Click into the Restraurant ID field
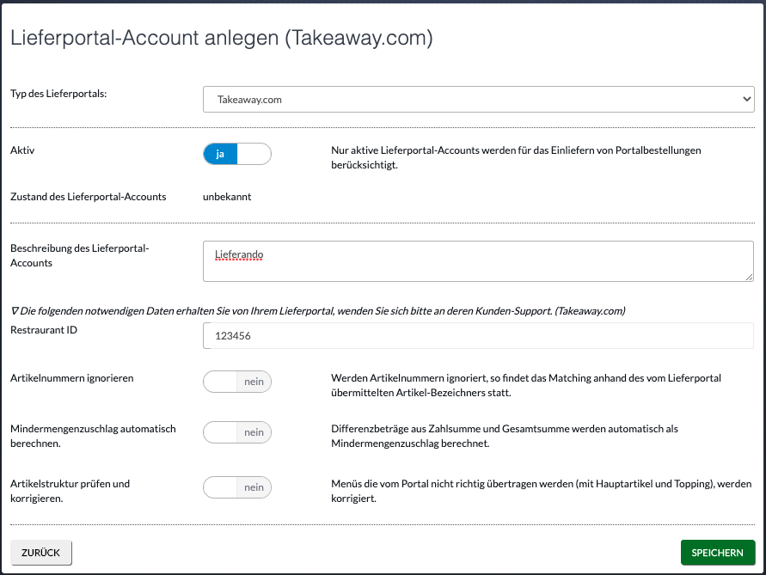766x575 pixels. tap(478, 335)
